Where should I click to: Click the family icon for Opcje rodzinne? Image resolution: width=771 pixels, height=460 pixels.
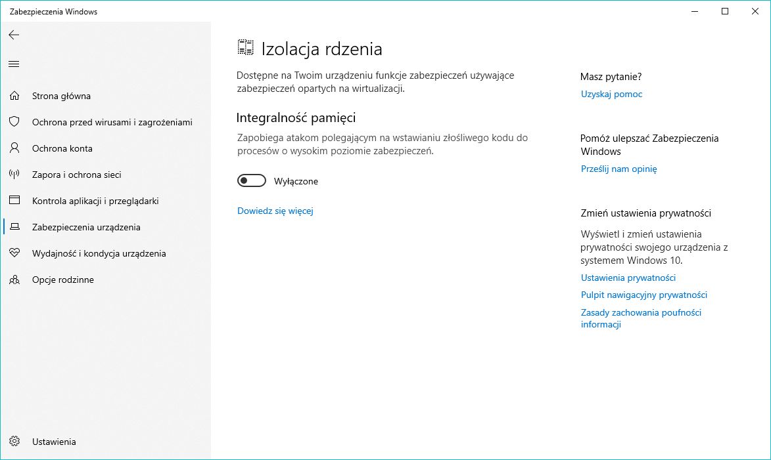[14, 280]
